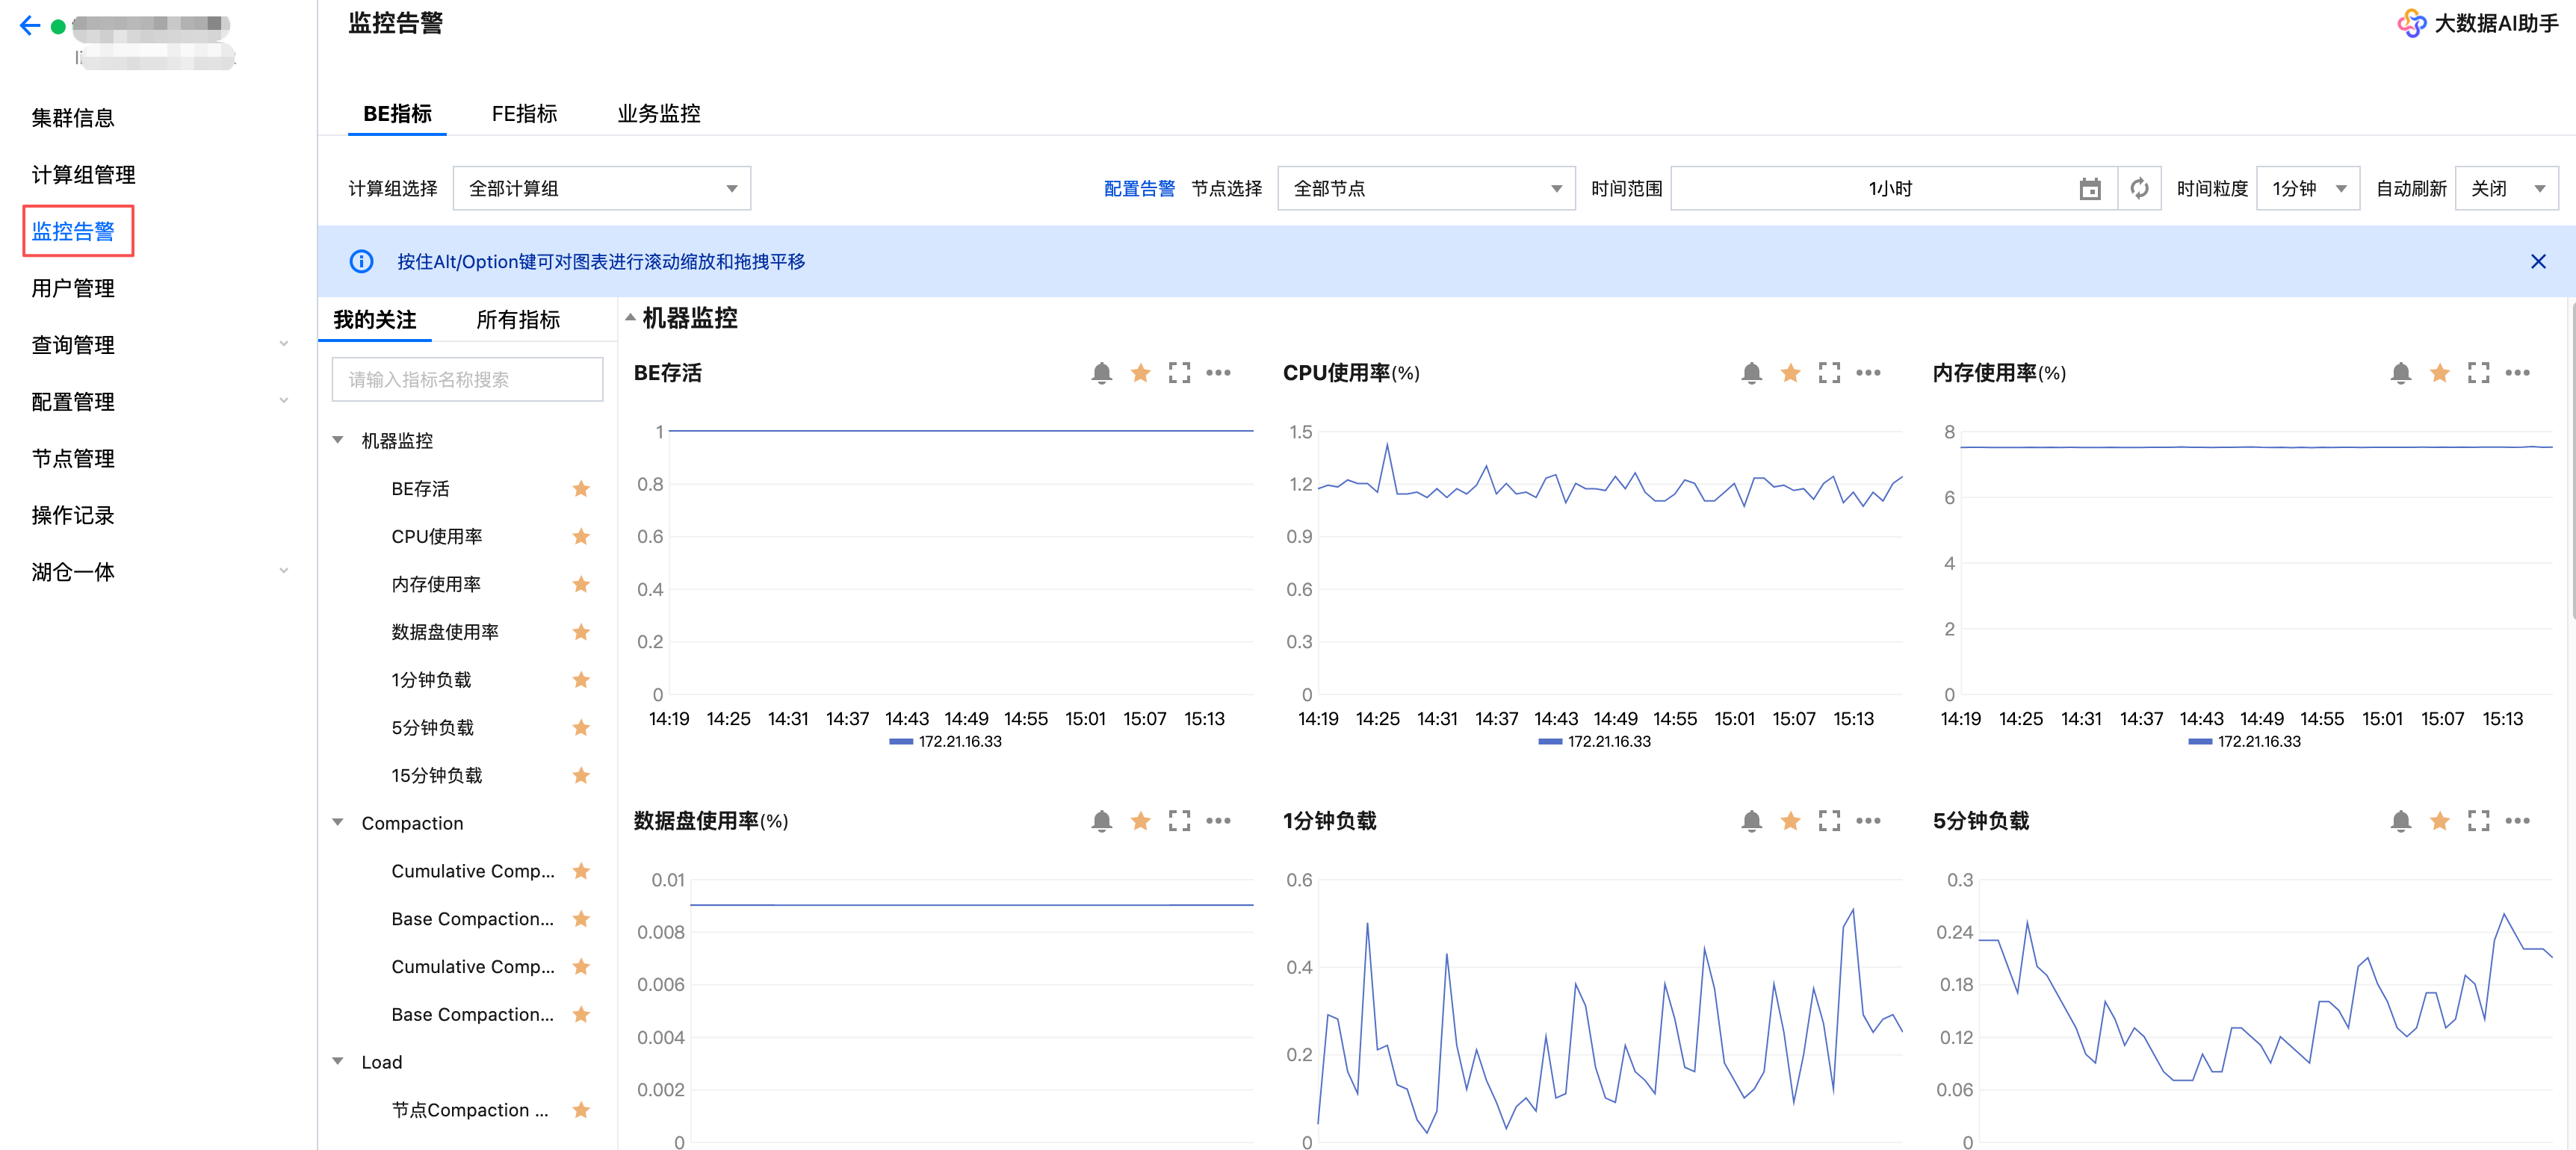Click bell icon on 1分钟负载 chart
Screen dimensions: 2576x1150
point(1751,820)
